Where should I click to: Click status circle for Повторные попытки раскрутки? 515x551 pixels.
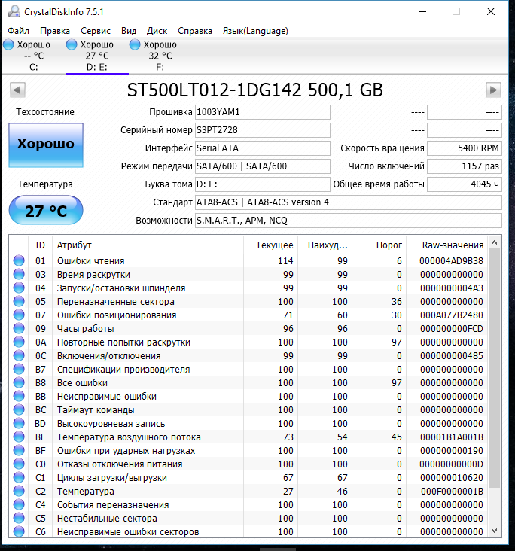pyautogui.click(x=19, y=342)
